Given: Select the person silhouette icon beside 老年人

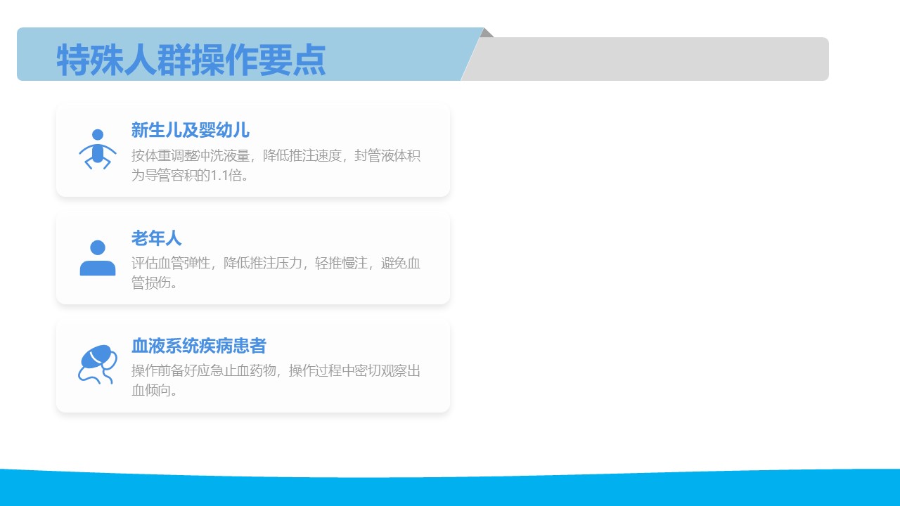Looking at the screenshot, I should (98, 258).
